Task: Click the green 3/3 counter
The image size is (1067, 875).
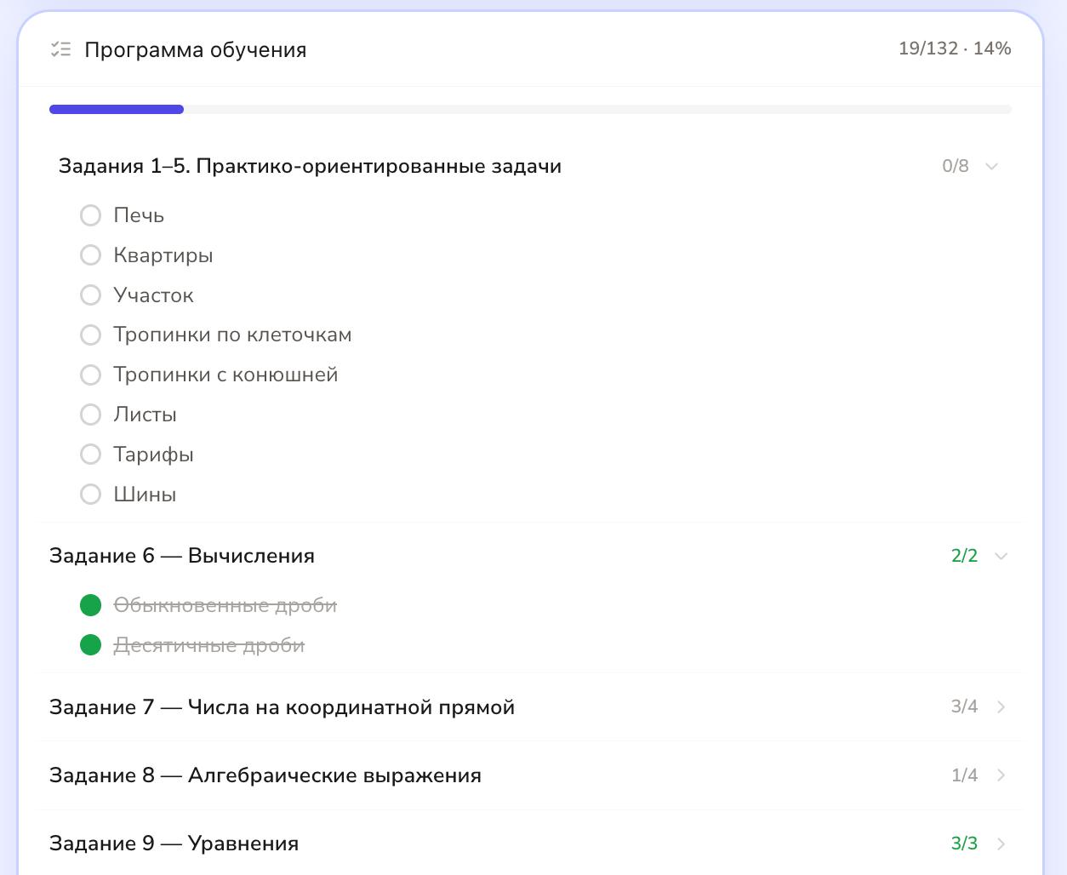Action: [964, 843]
